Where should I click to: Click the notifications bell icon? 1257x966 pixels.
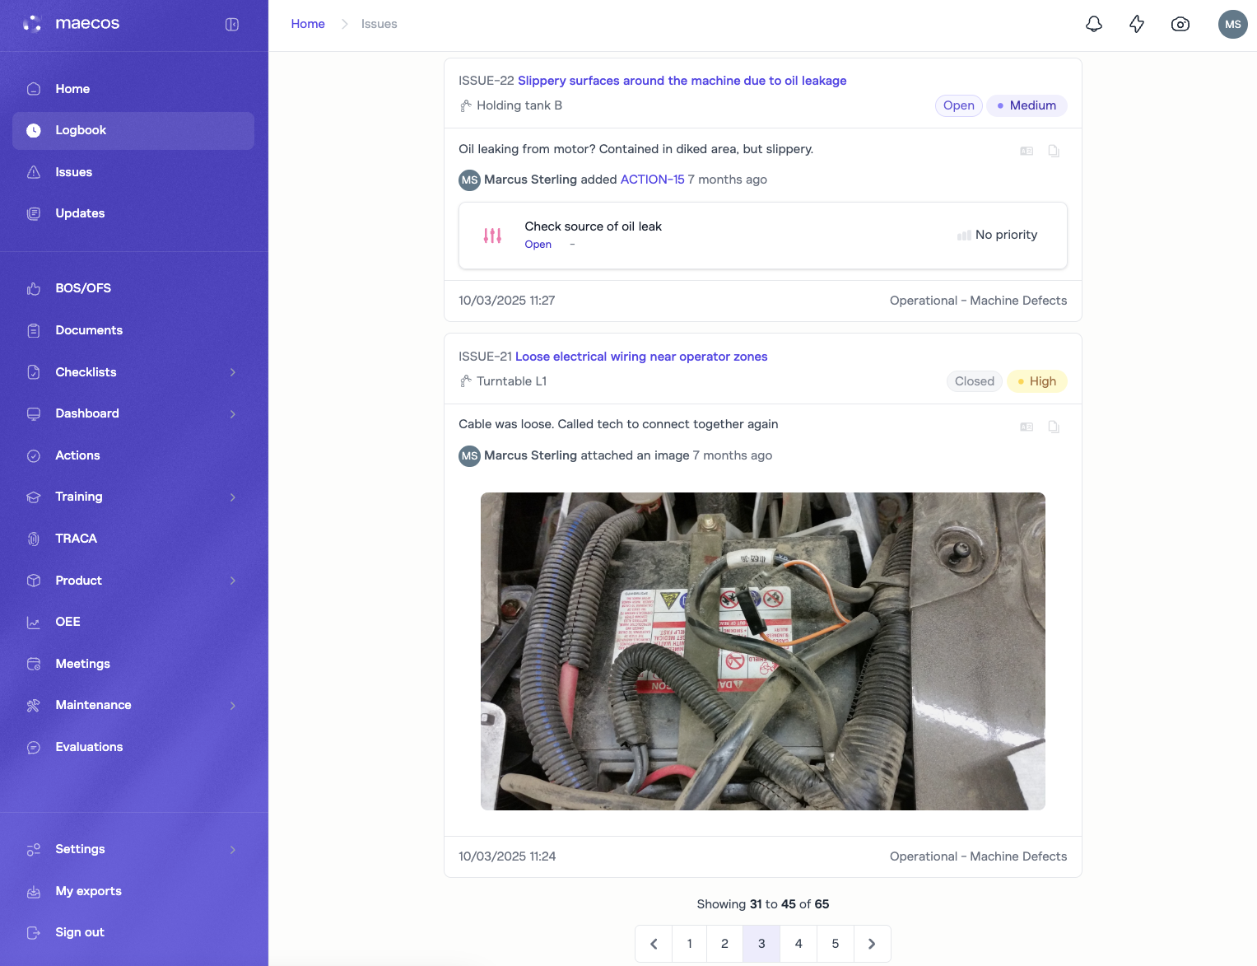pos(1093,24)
